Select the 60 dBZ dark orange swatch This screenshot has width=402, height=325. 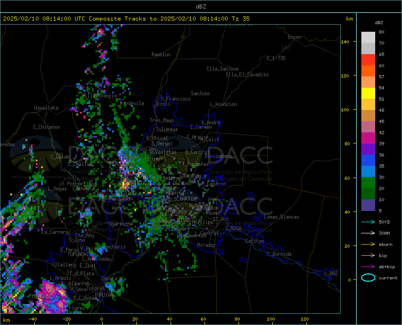pos(368,71)
